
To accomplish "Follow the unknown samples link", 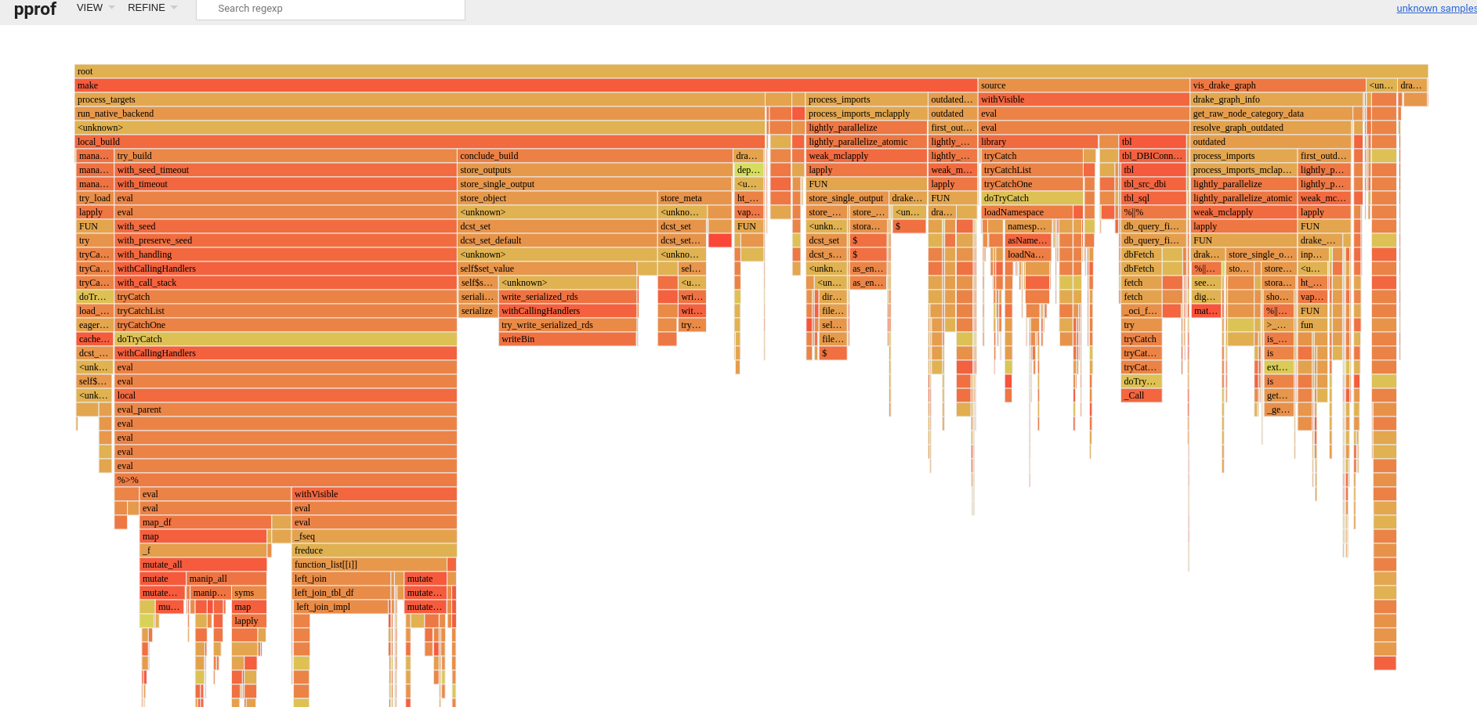I will point(1436,8).
